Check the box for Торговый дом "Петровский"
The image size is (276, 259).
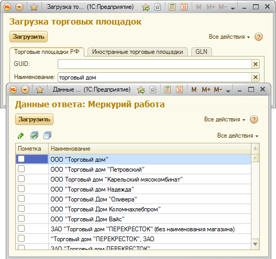click(21, 169)
